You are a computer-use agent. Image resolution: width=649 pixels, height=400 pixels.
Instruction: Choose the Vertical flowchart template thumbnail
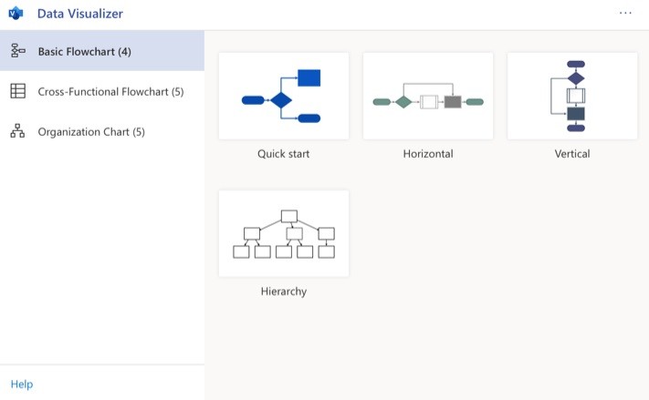(572, 96)
